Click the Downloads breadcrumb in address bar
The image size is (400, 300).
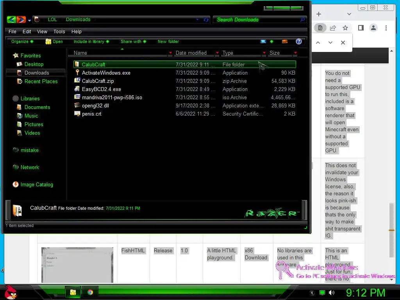pos(78,20)
